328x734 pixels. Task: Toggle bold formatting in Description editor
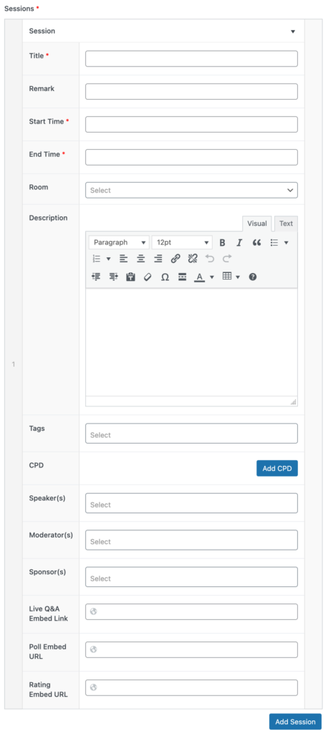tap(223, 242)
